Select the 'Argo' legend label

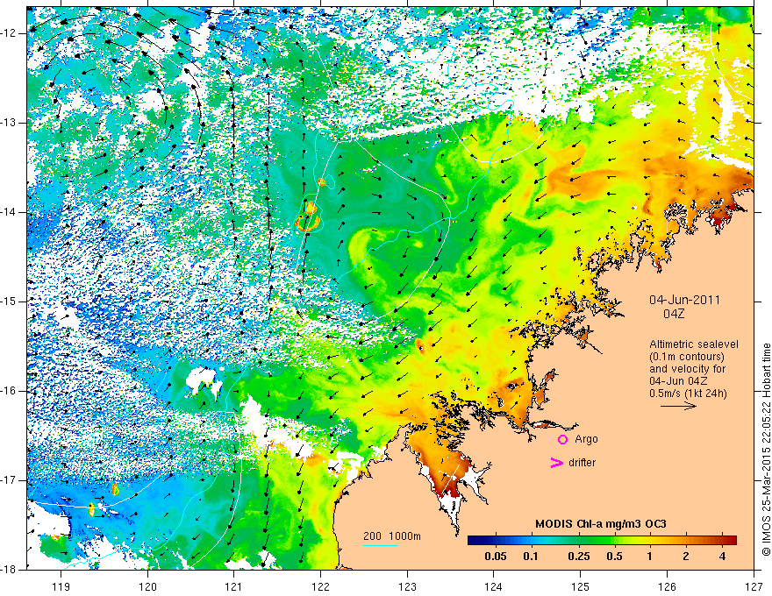586,439
